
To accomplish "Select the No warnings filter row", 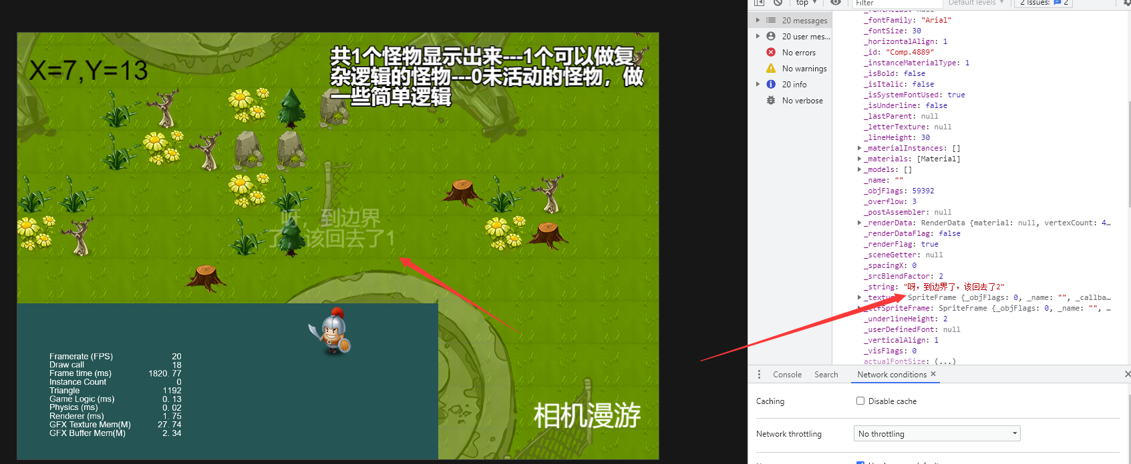I will coord(790,69).
